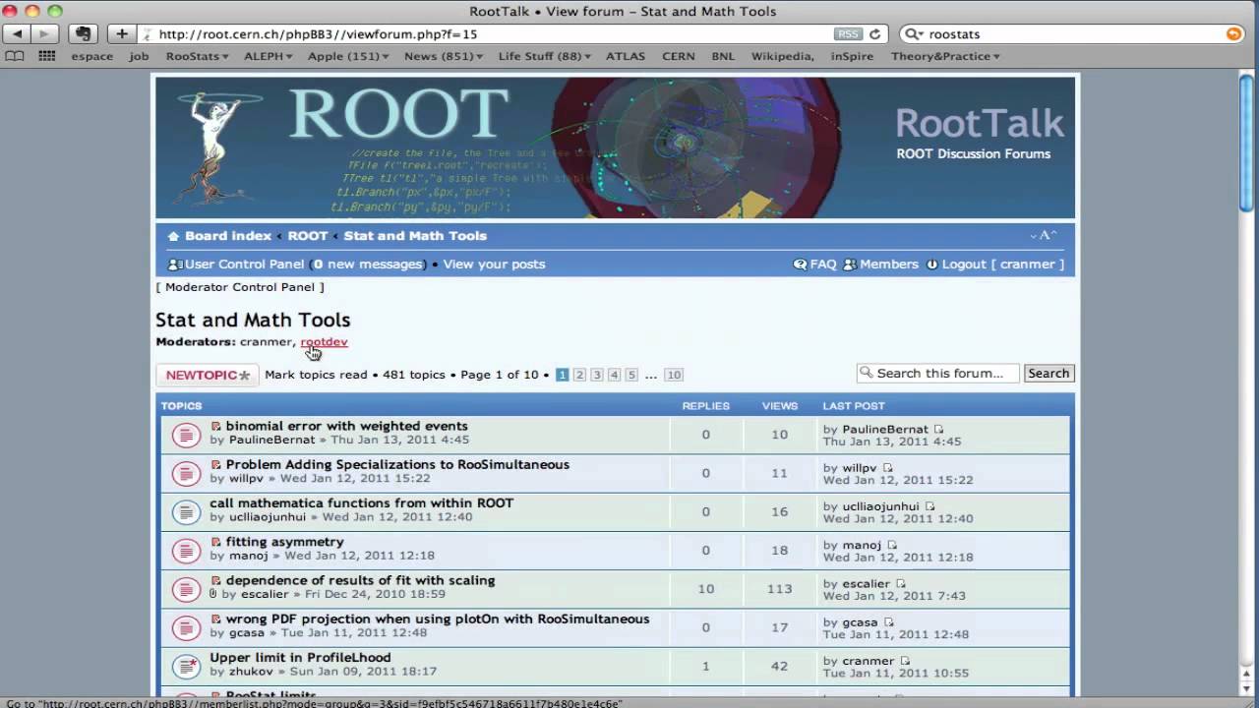
Task: Open the User Control Panel link
Action: (x=244, y=264)
